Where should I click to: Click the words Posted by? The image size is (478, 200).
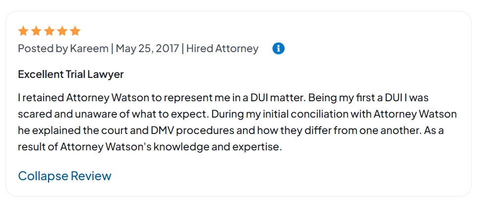click(43, 49)
